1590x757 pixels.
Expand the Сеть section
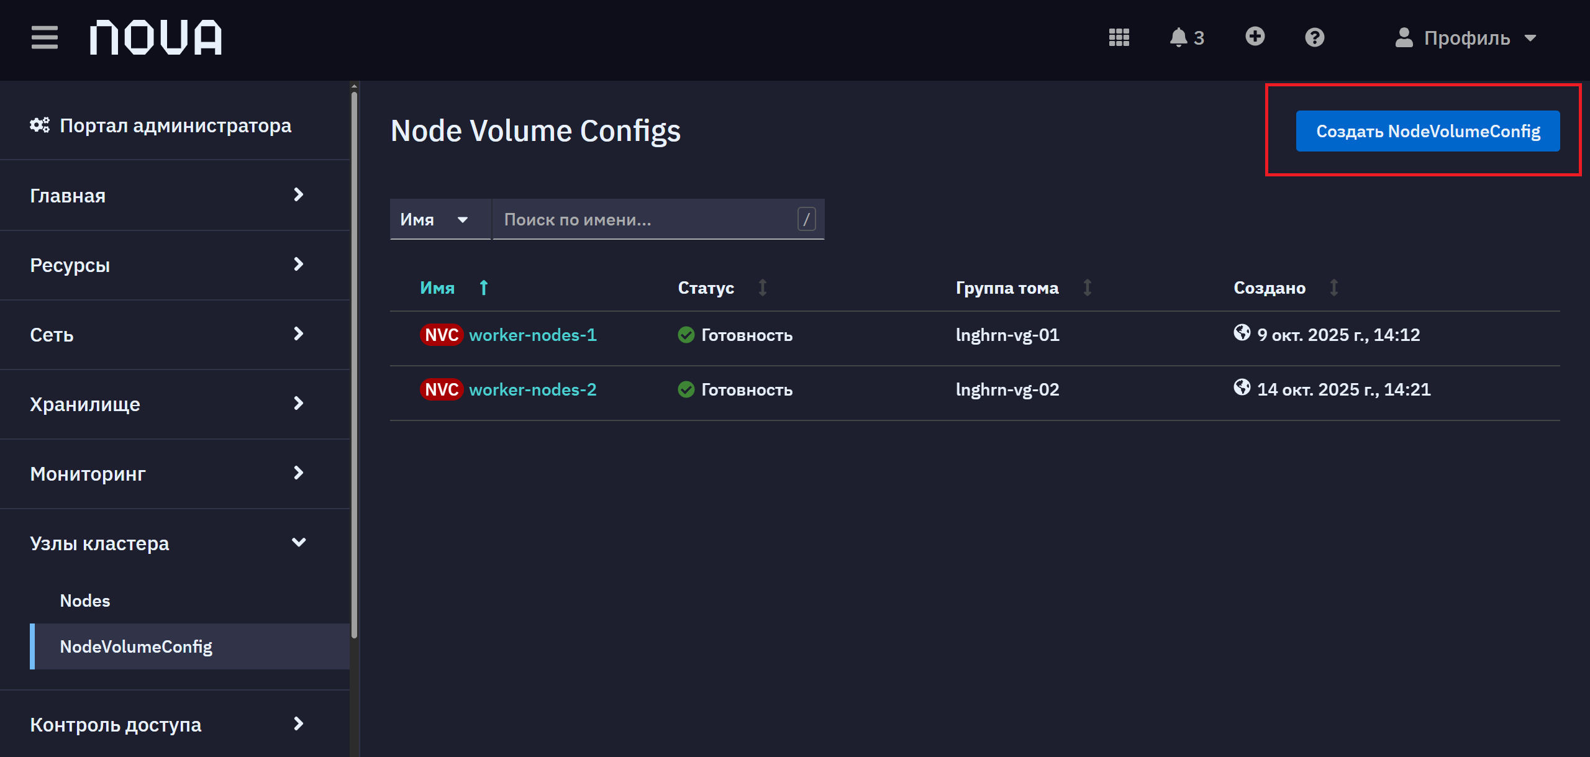coord(175,335)
